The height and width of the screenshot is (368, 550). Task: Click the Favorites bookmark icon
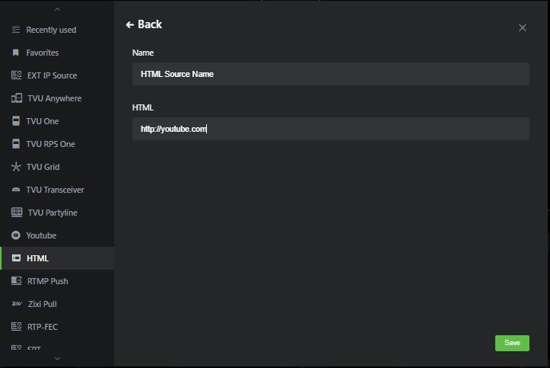pos(15,53)
